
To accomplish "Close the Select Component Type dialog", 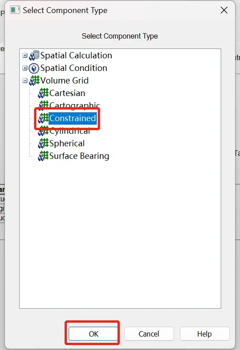I will click(x=224, y=10).
